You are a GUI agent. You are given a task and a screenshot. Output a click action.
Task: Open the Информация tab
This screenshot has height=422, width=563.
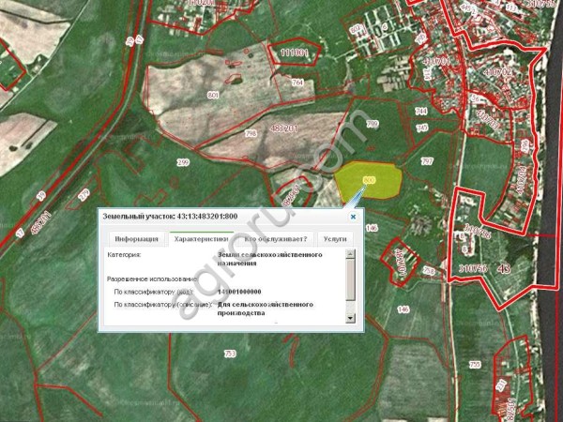coord(136,238)
